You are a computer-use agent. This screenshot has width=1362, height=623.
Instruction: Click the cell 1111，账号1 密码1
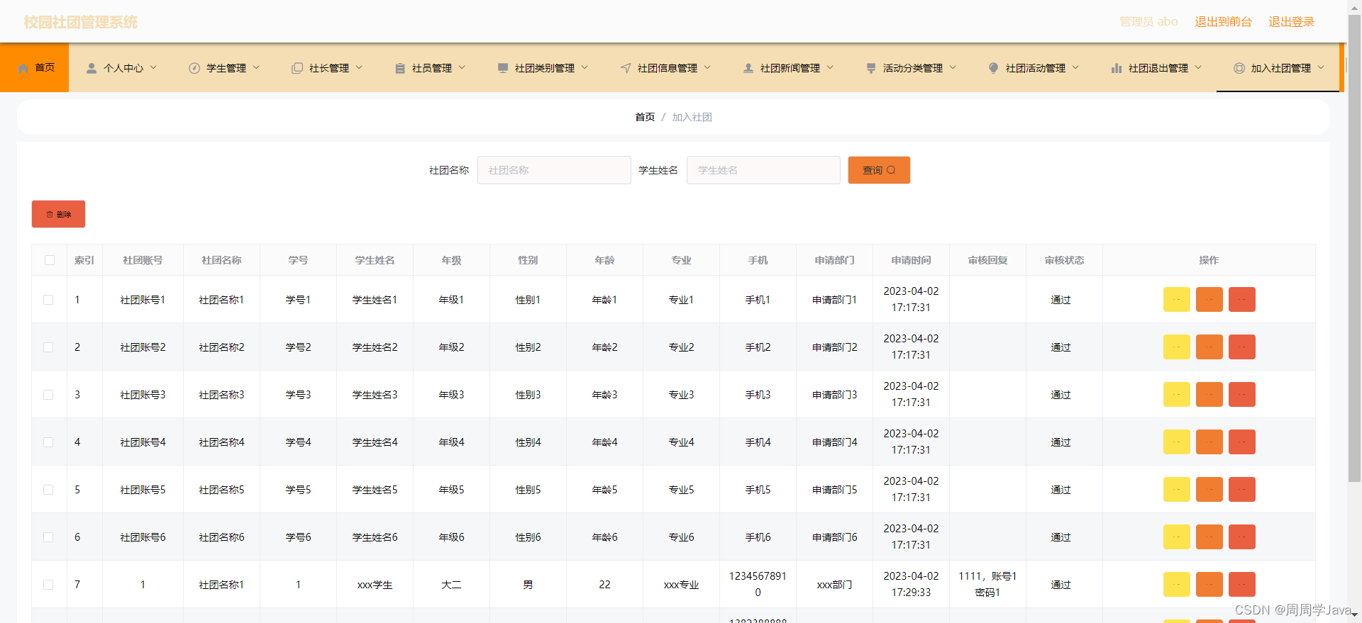(x=987, y=585)
